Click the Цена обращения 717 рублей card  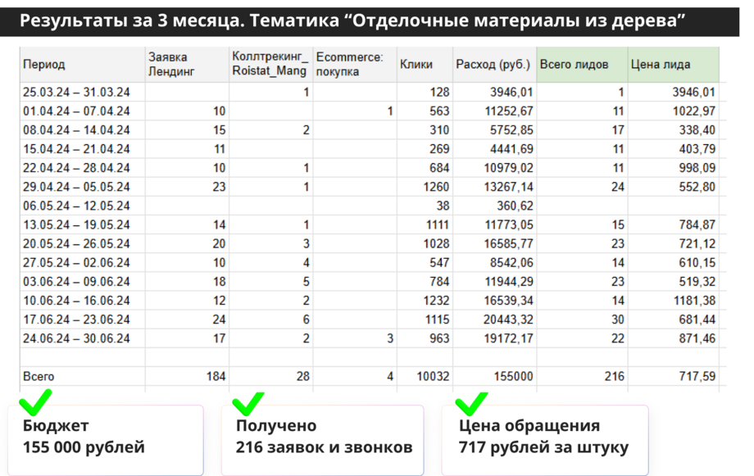click(x=545, y=440)
